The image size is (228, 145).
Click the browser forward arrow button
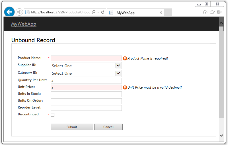[x=19, y=12]
